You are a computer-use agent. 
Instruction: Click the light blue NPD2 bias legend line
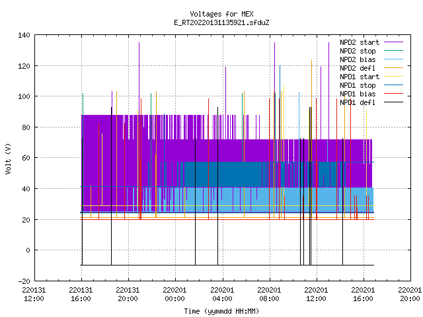394,59
